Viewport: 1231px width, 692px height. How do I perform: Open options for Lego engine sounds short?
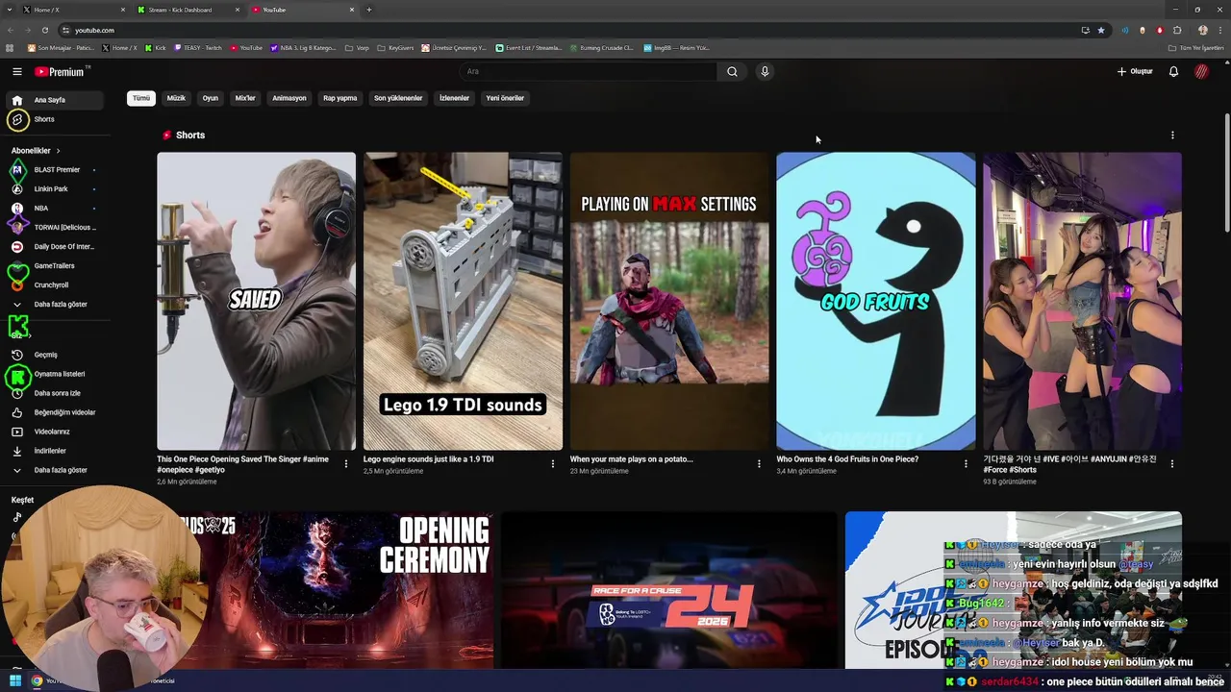coord(553,463)
